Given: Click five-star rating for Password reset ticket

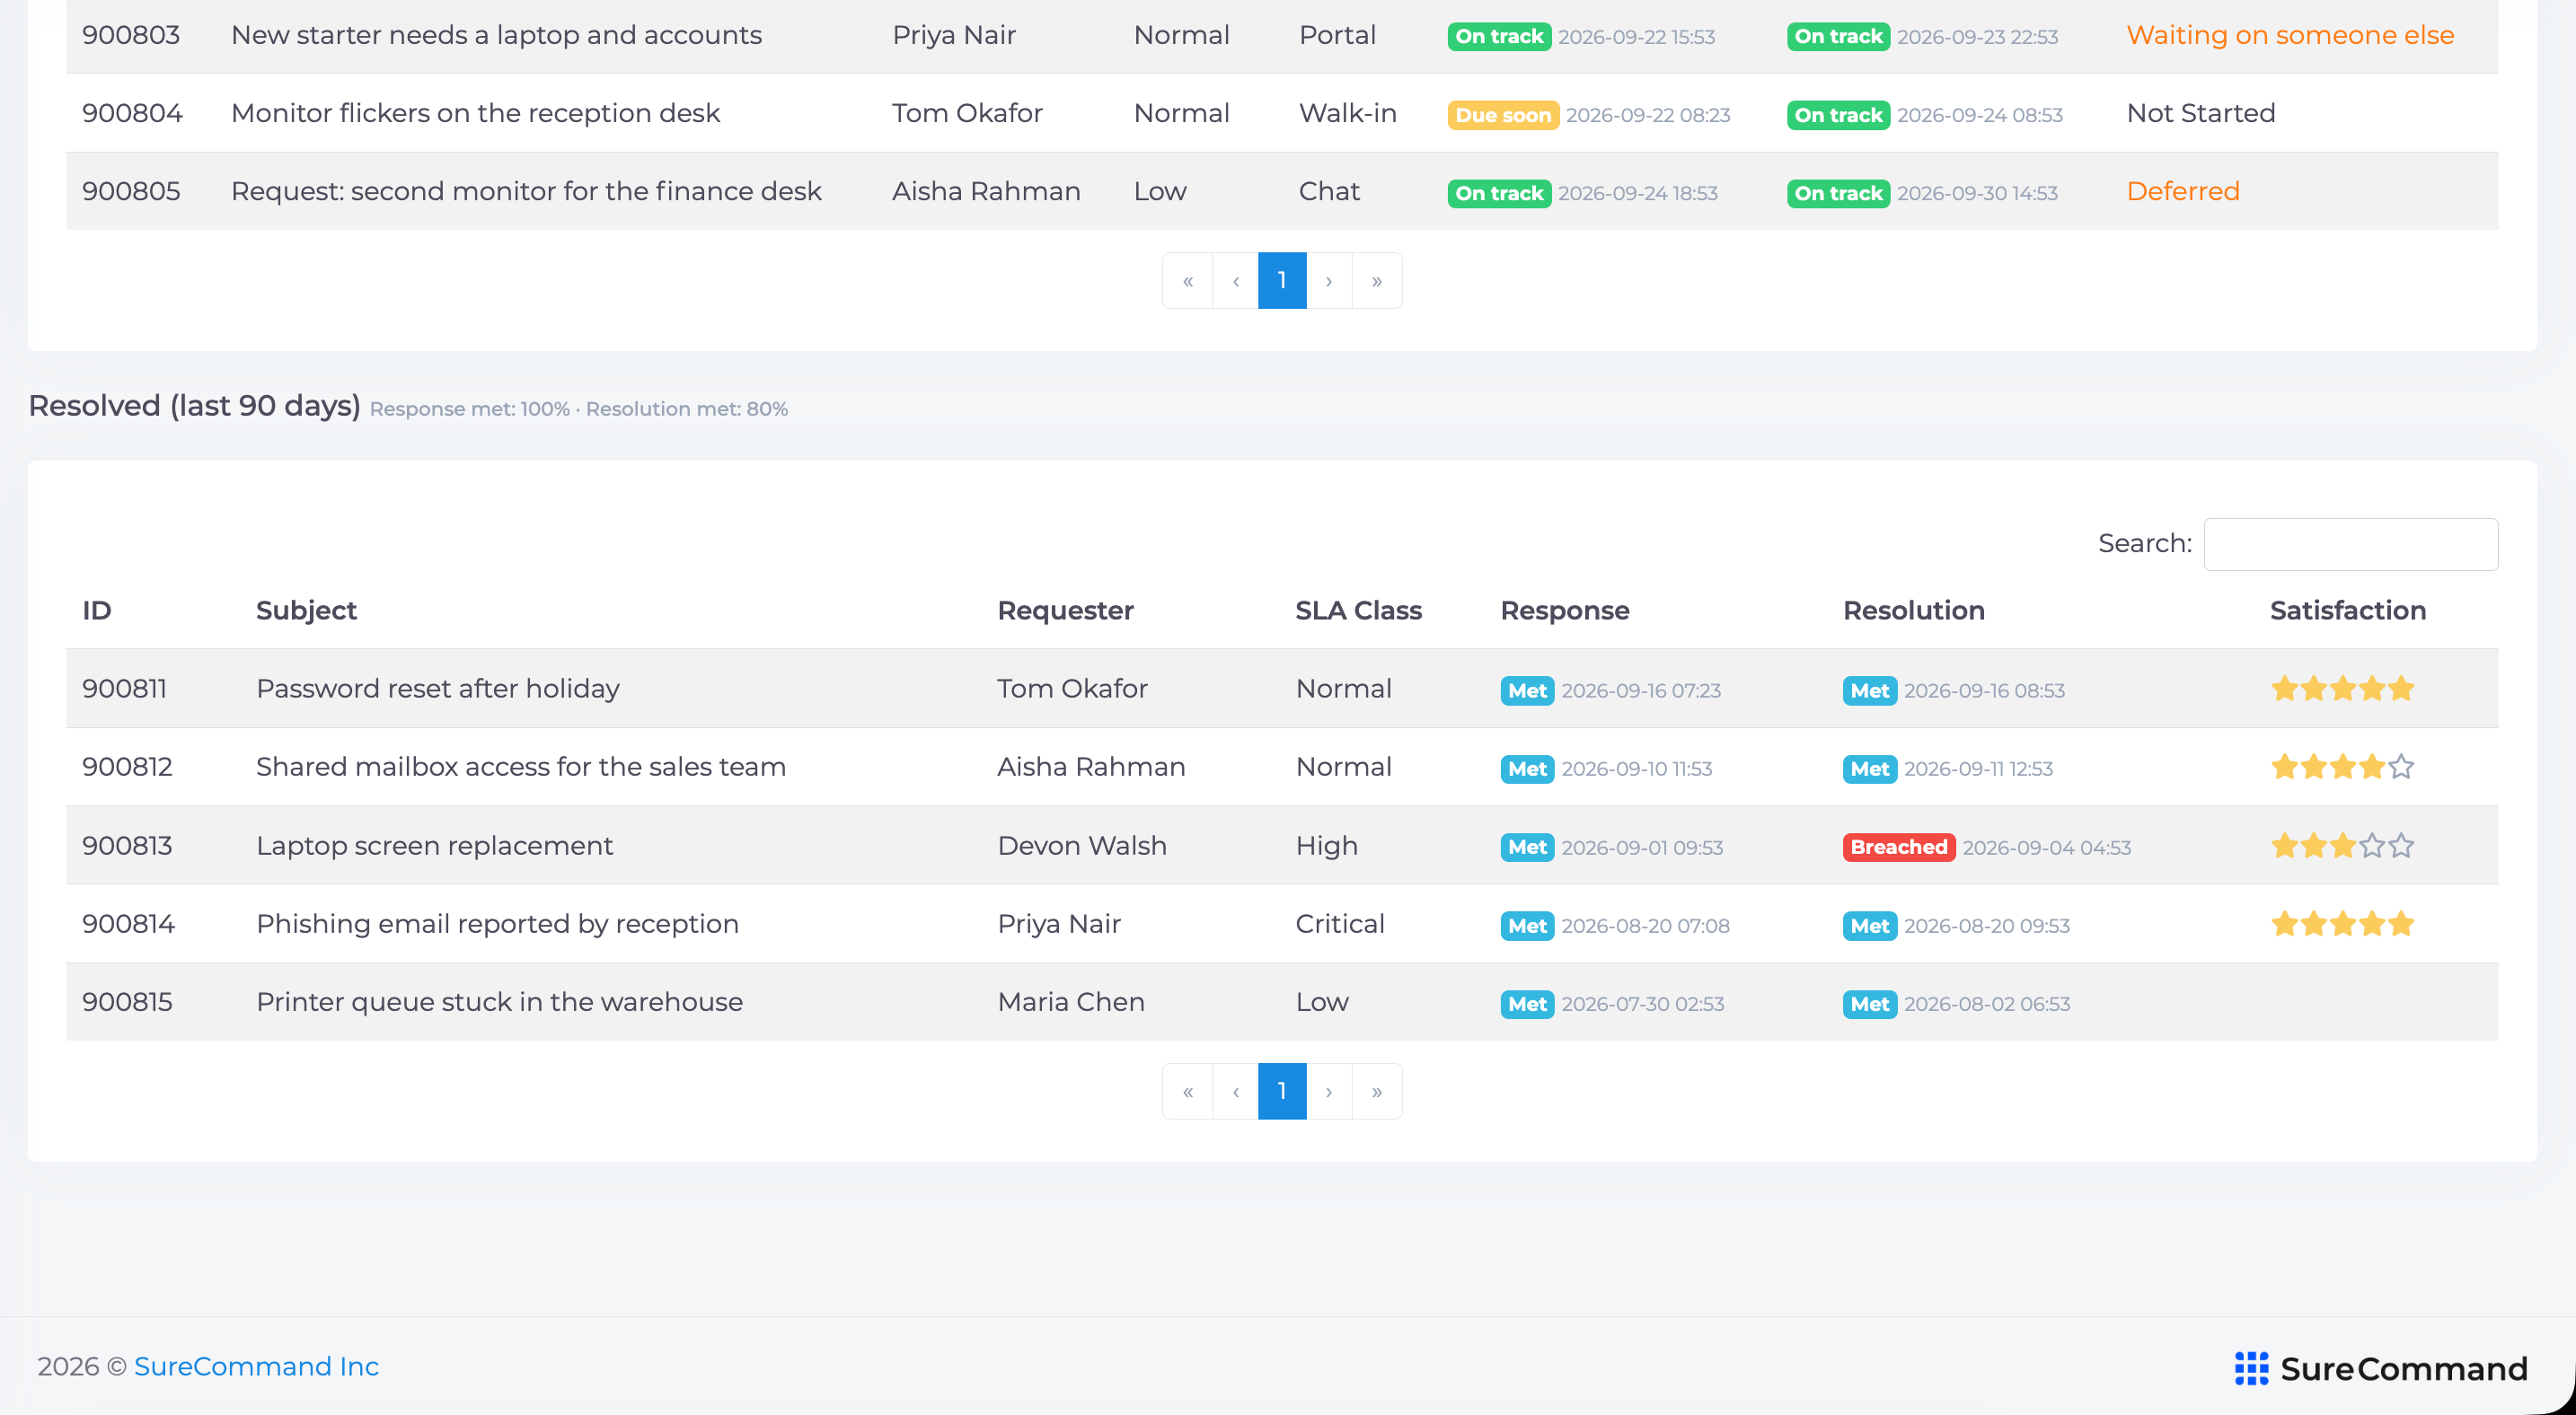Looking at the screenshot, I should [2343, 689].
